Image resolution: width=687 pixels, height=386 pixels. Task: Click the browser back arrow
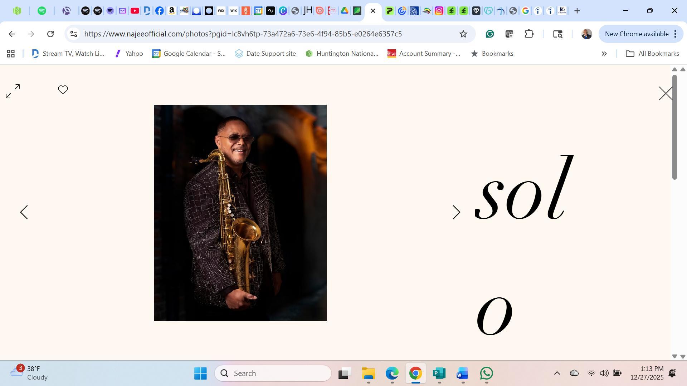pos(12,34)
